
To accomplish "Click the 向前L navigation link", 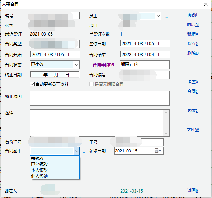I will point(193,15).
